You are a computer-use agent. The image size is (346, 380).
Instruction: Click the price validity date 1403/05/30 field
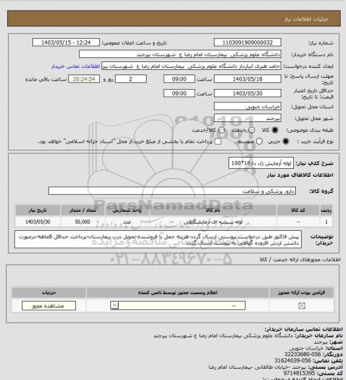tap(248, 93)
